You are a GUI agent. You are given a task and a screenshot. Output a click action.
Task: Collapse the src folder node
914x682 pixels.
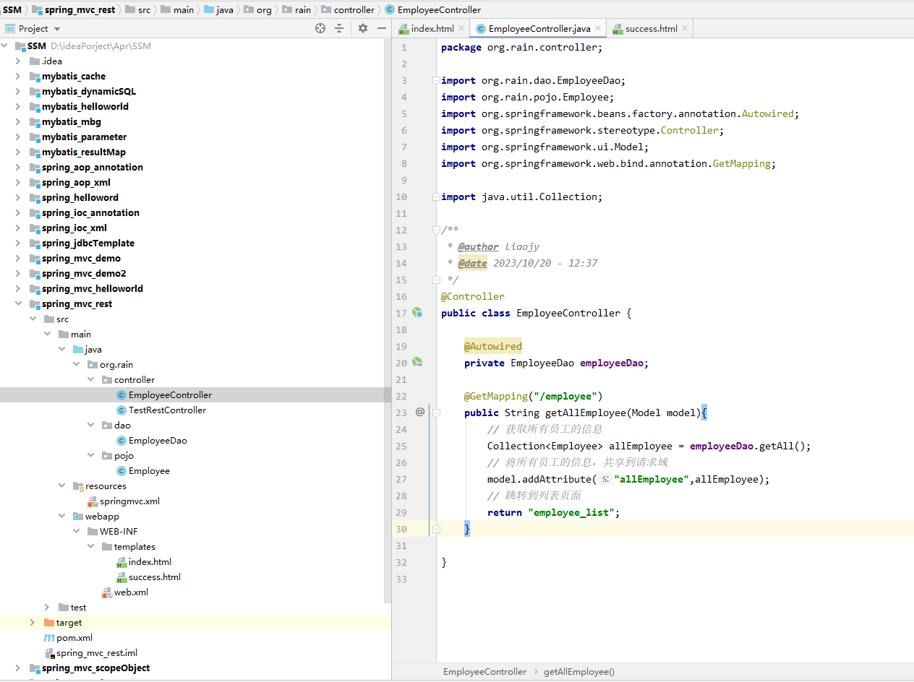(33, 319)
